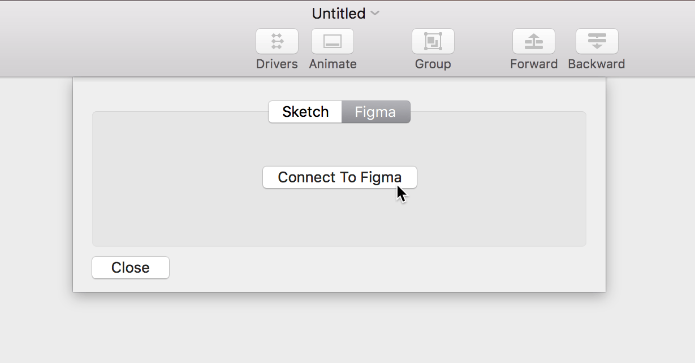
Task: Expand the chevron next to Untitled
Action: 375,13
